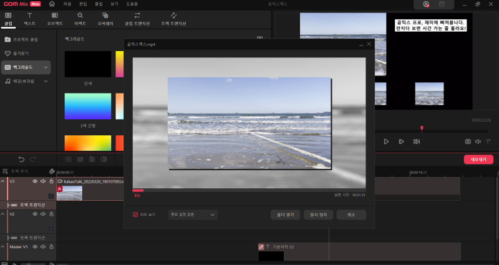The width and height of the screenshot is (499, 265).
Task: Toggle Master V1 track visibility eye
Action: (x=35, y=246)
